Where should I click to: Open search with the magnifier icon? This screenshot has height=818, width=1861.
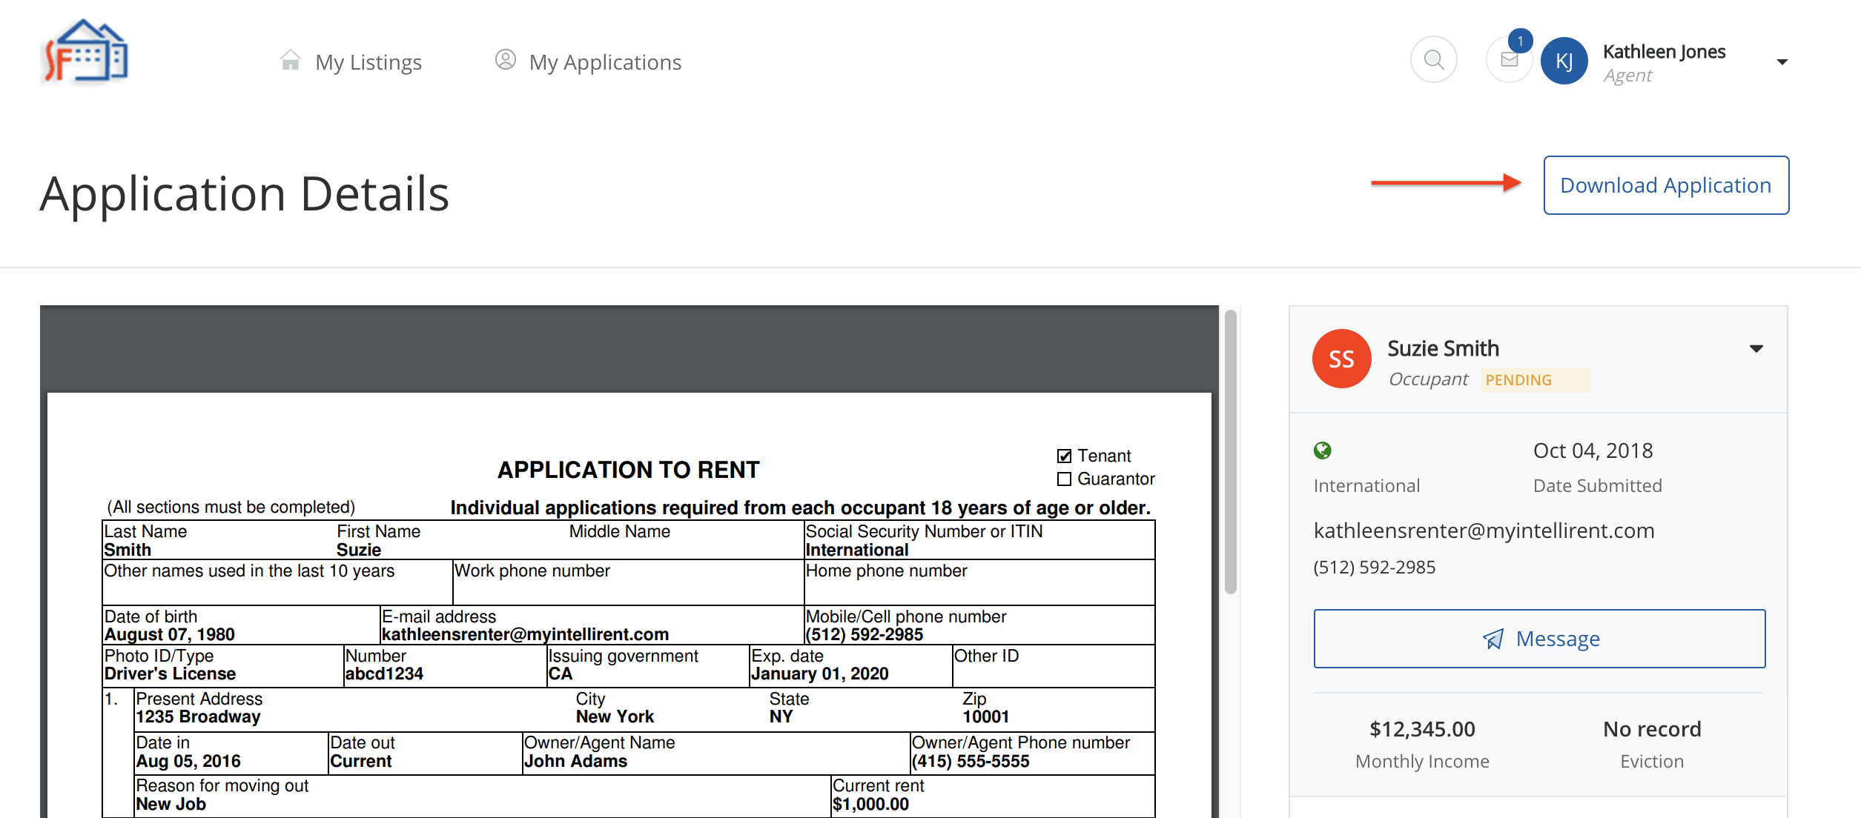tap(1433, 60)
